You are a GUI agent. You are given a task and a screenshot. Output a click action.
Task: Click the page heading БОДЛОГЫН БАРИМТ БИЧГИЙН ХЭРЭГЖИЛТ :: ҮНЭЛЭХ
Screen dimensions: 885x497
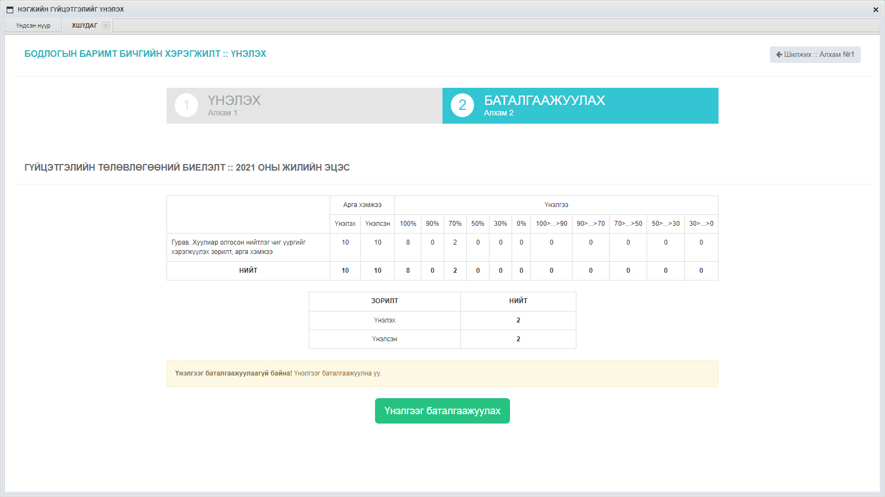[x=145, y=54]
